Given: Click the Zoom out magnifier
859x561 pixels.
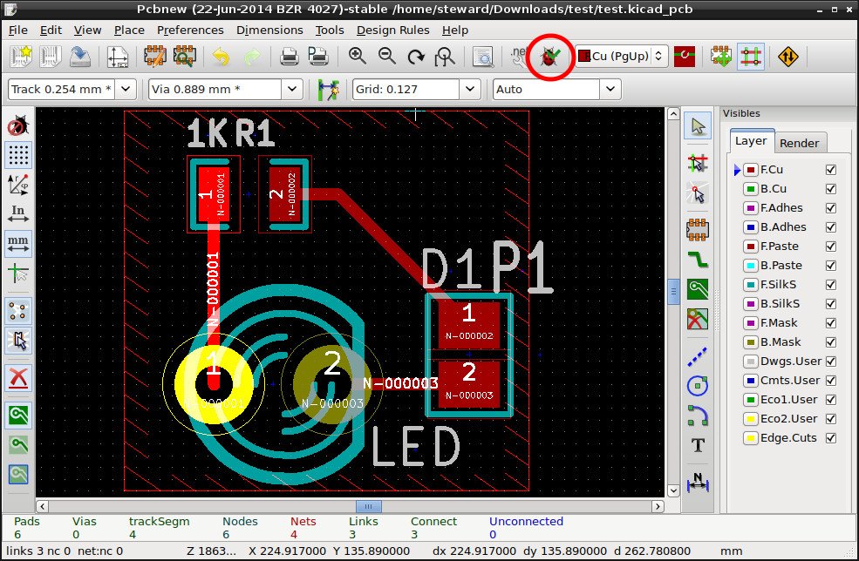Looking at the screenshot, I should tap(387, 56).
